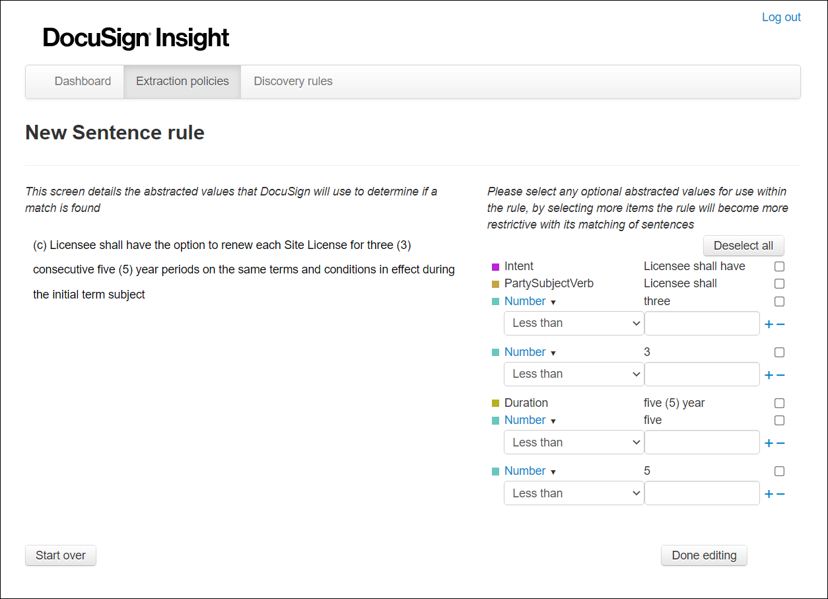Click the teal square icon beside Number 'three'
828x599 pixels.
click(497, 301)
